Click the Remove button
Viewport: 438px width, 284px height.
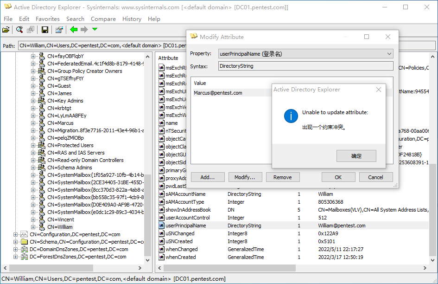tap(283, 177)
